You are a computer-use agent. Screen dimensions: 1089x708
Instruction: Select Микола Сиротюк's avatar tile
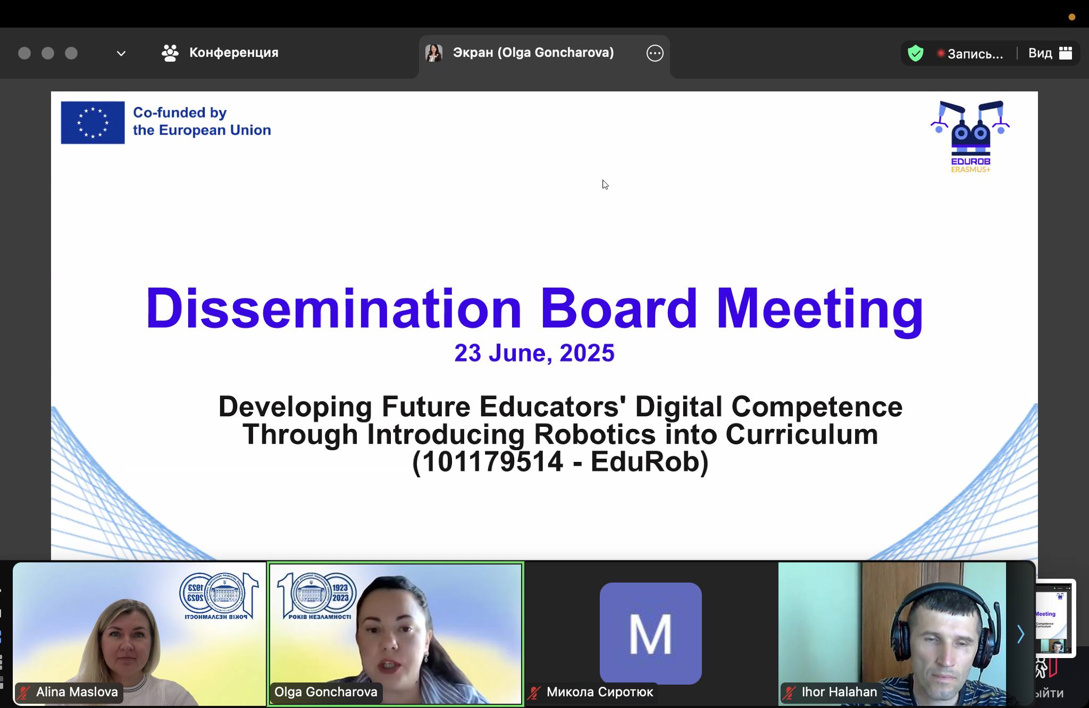coord(650,633)
